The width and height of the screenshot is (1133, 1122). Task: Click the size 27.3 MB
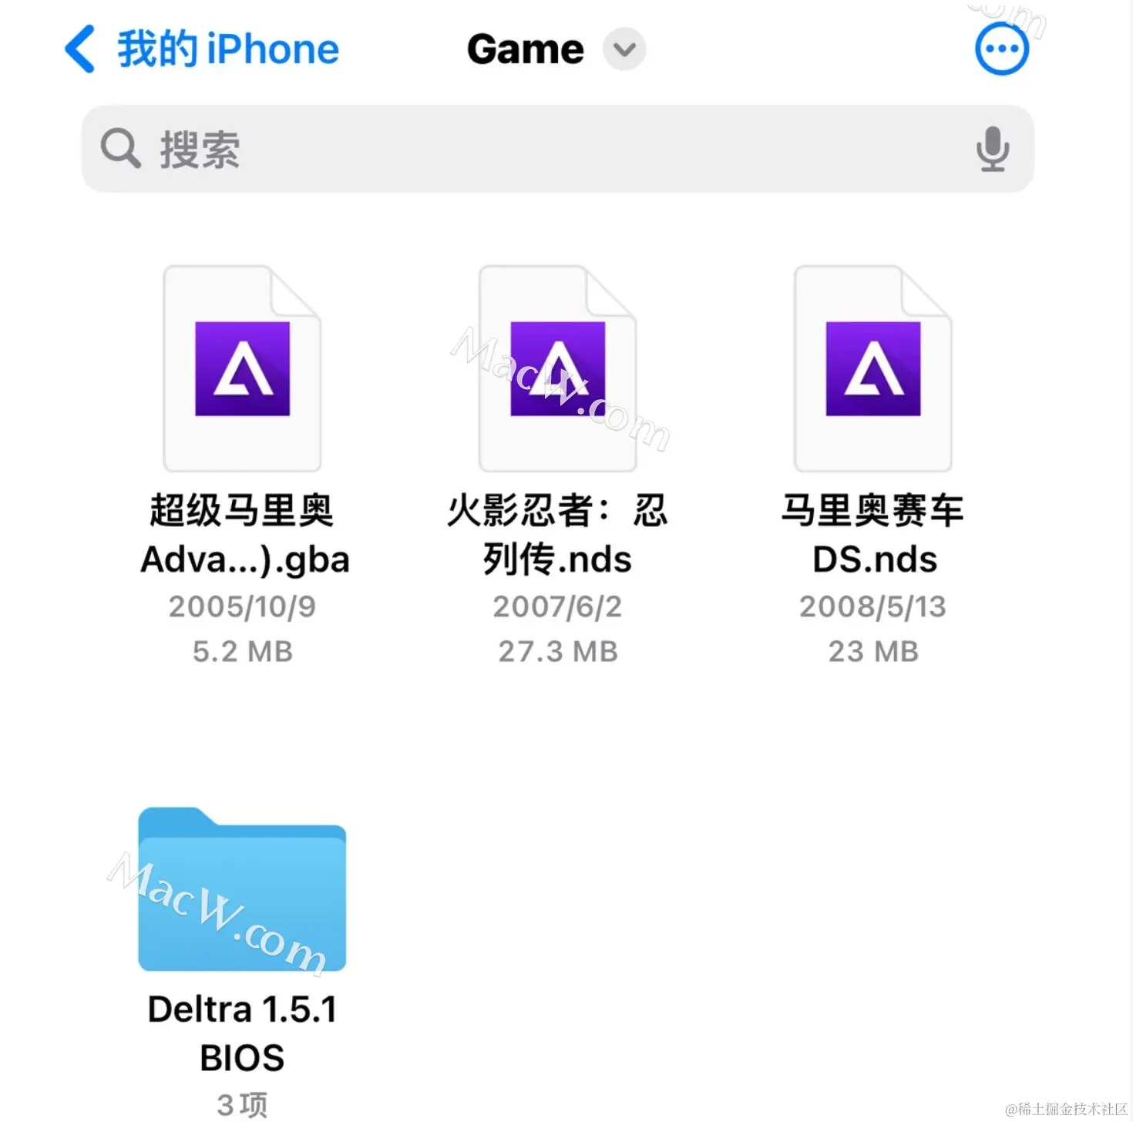click(x=557, y=651)
